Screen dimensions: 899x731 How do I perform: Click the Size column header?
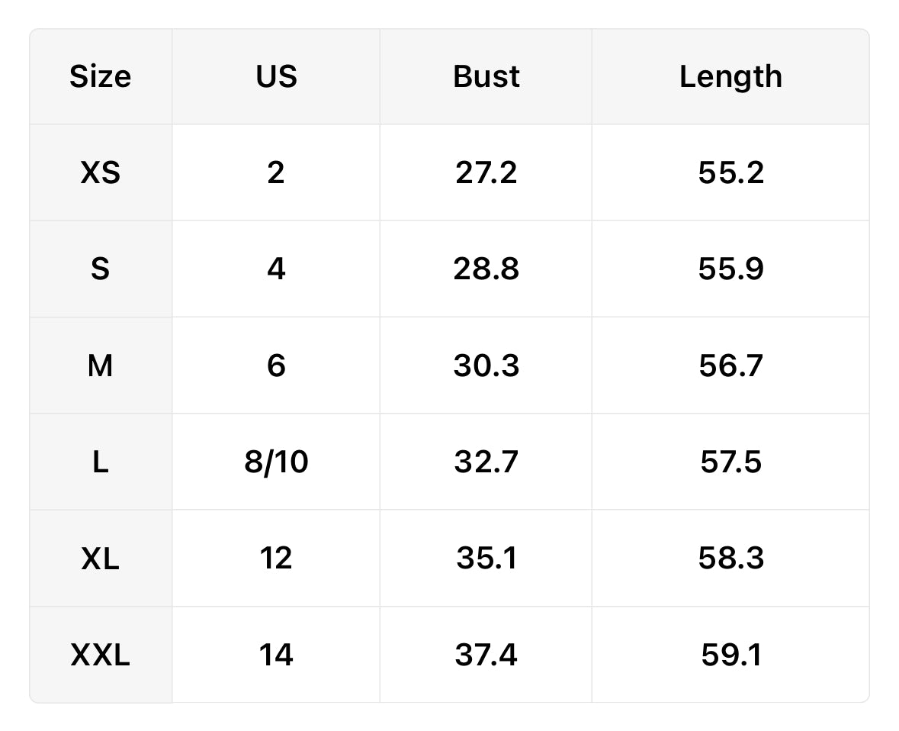[x=101, y=76]
